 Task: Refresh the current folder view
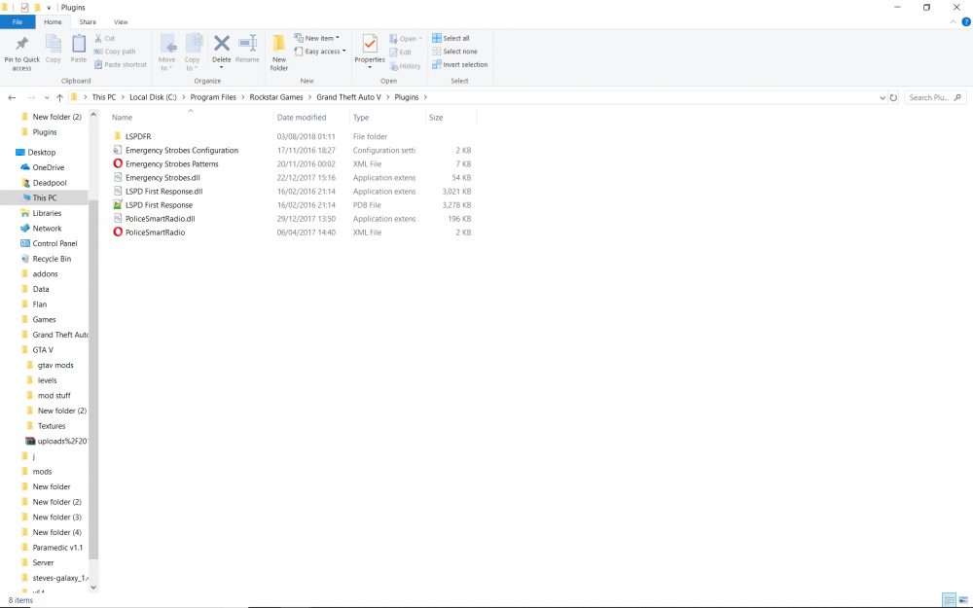(x=893, y=97)
